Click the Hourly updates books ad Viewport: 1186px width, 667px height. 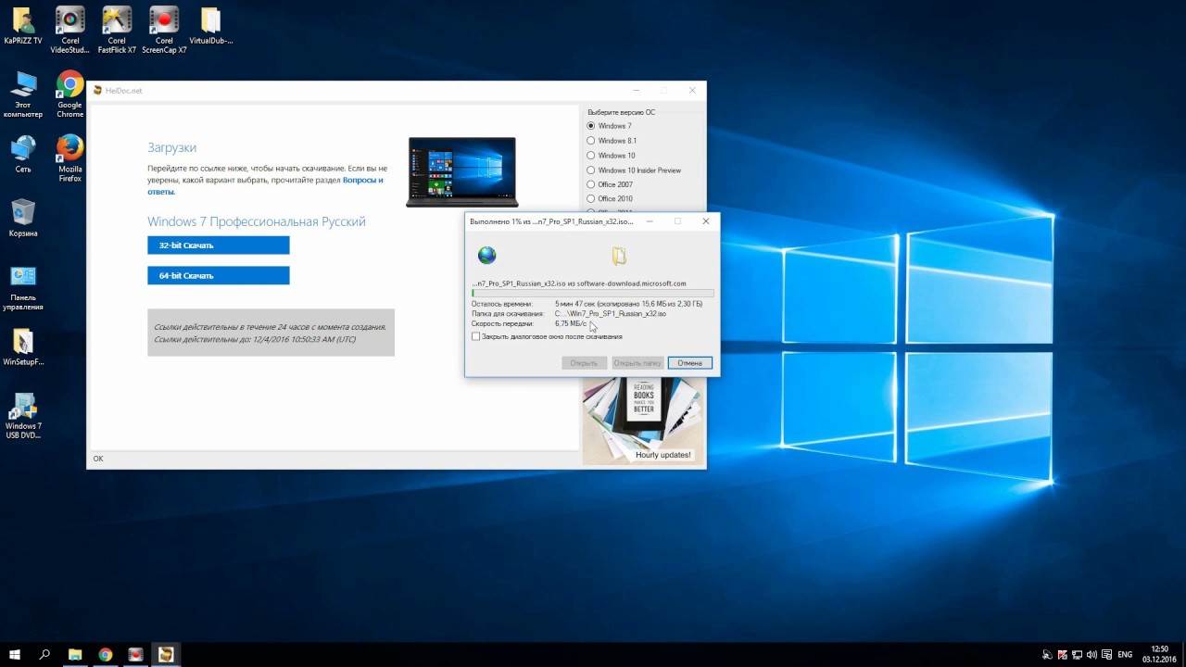pos(643,420)
